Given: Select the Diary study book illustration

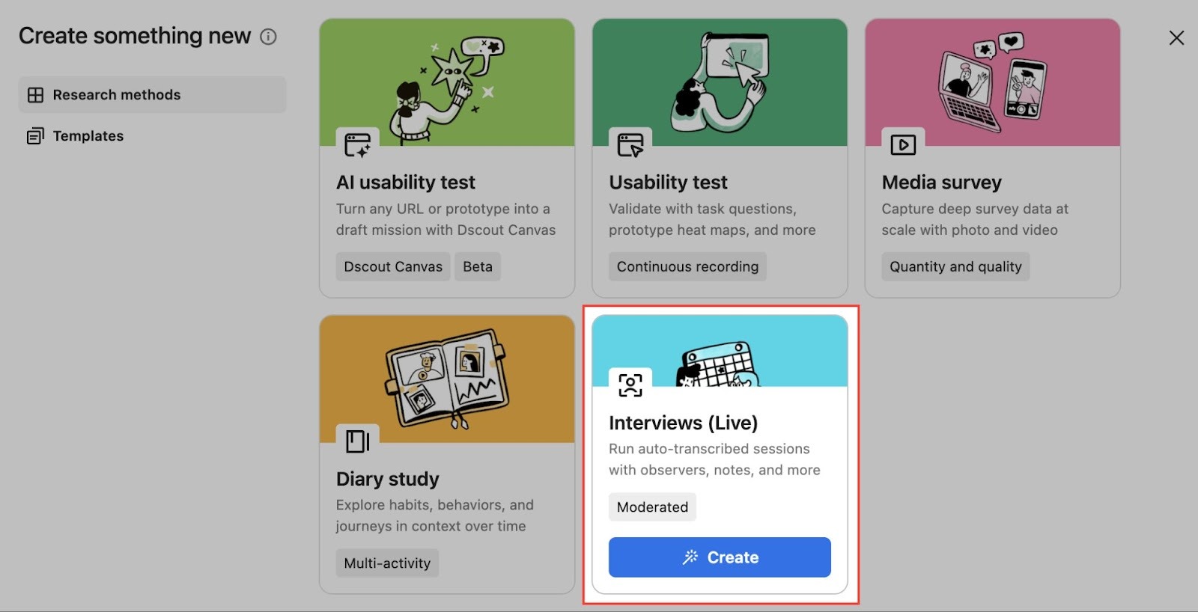Looking at the screenshot, I should click(447, 376).
